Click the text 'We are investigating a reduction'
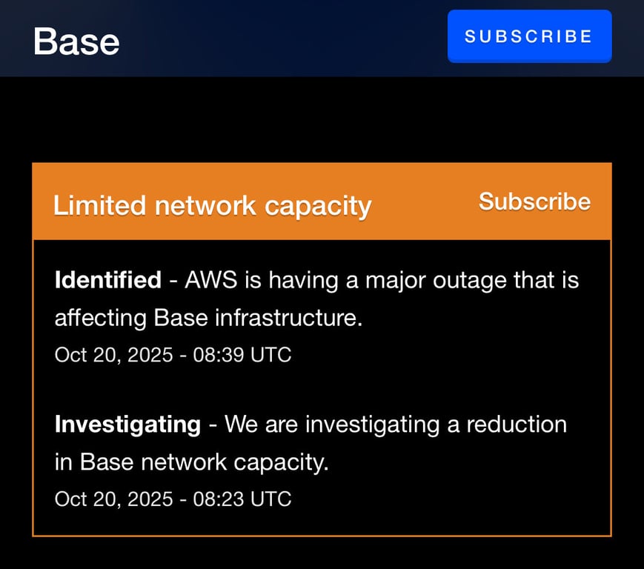Screen dimensions: 644x569 tap(396, 425)
